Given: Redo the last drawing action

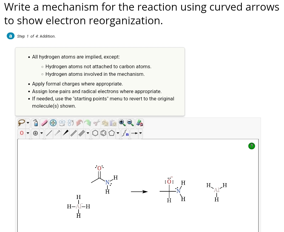Looking at the screenshot, I should coord(87,123).
